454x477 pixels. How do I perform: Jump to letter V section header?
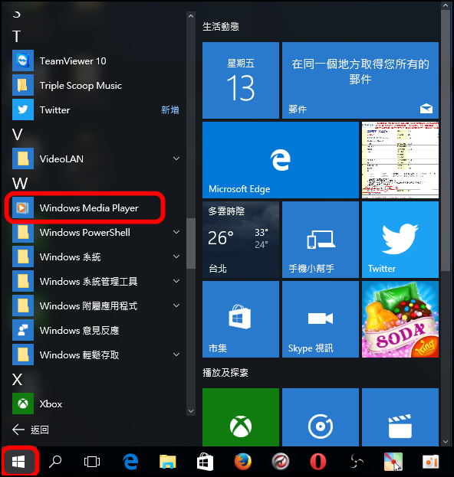pos(18,135)
